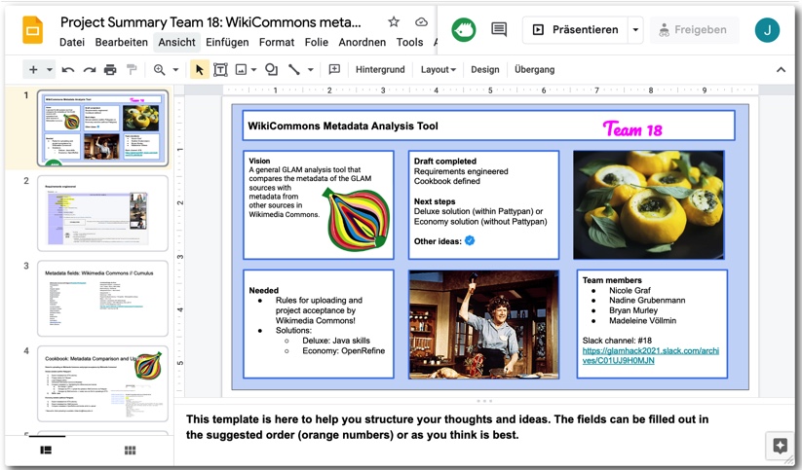Screen dimensions: 802x470
Task: Expand the Präsentieren dropdown arrow
Action: 635,30
